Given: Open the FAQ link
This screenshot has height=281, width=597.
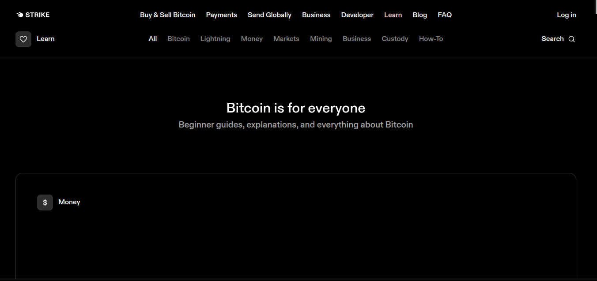Looking at the screenshot, I should pos(445,15).
